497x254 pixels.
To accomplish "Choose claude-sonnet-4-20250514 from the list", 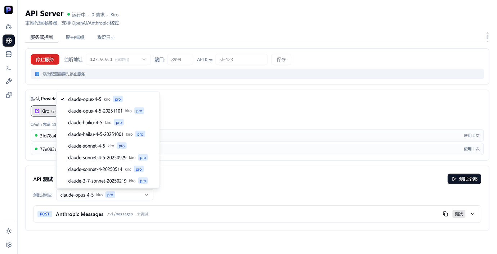I will pyautogui.click(x=108, y=169).
